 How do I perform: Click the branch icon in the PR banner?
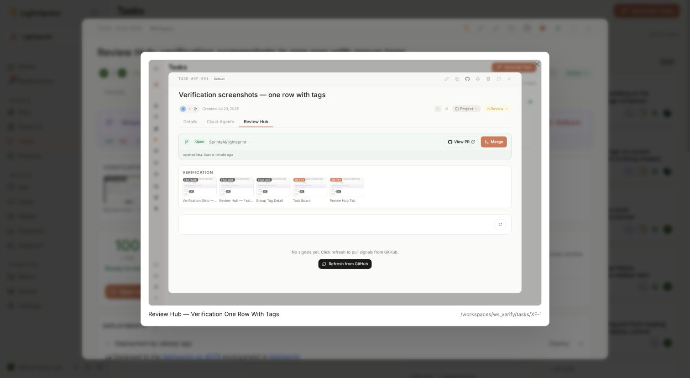(x=187, y=142)
